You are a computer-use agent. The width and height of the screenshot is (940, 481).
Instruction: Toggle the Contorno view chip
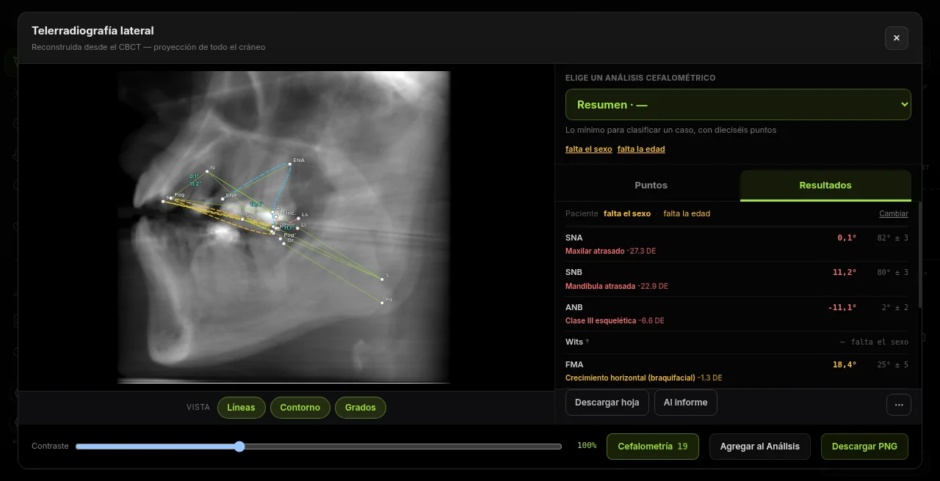tap(300, 408)
